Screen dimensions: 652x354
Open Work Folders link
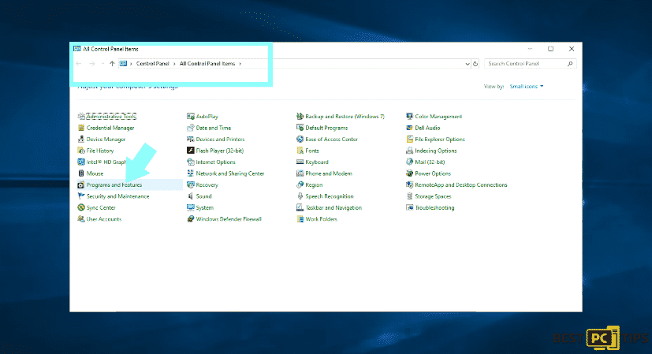click(321, 219)
